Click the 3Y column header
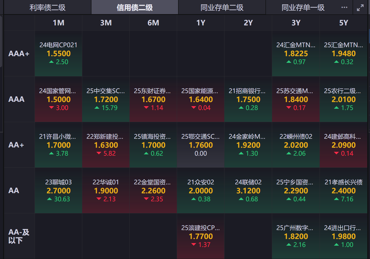 pyautogui.click(x=296, y=23)
